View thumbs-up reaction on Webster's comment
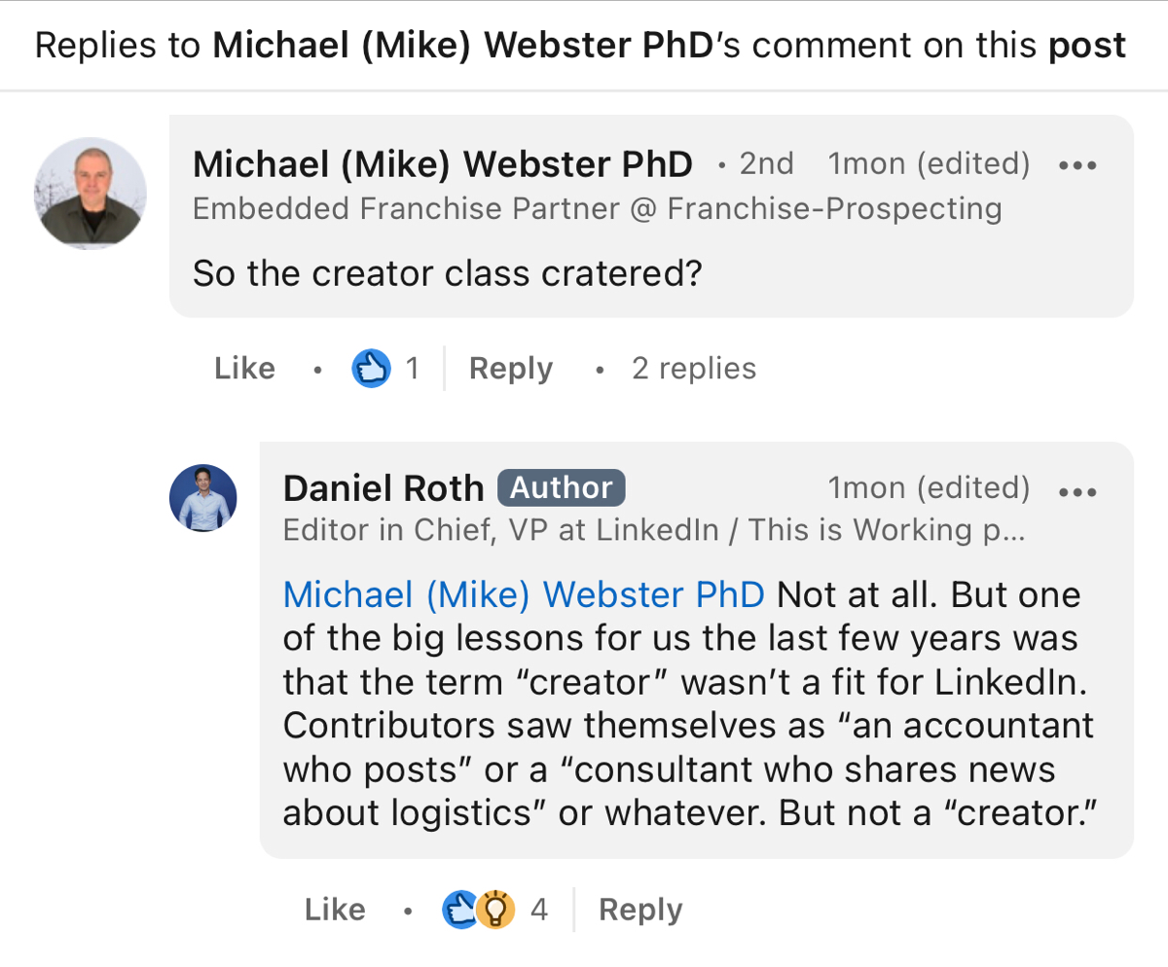Viewport: 1168px width, 967px height. (x=372, y=369)
